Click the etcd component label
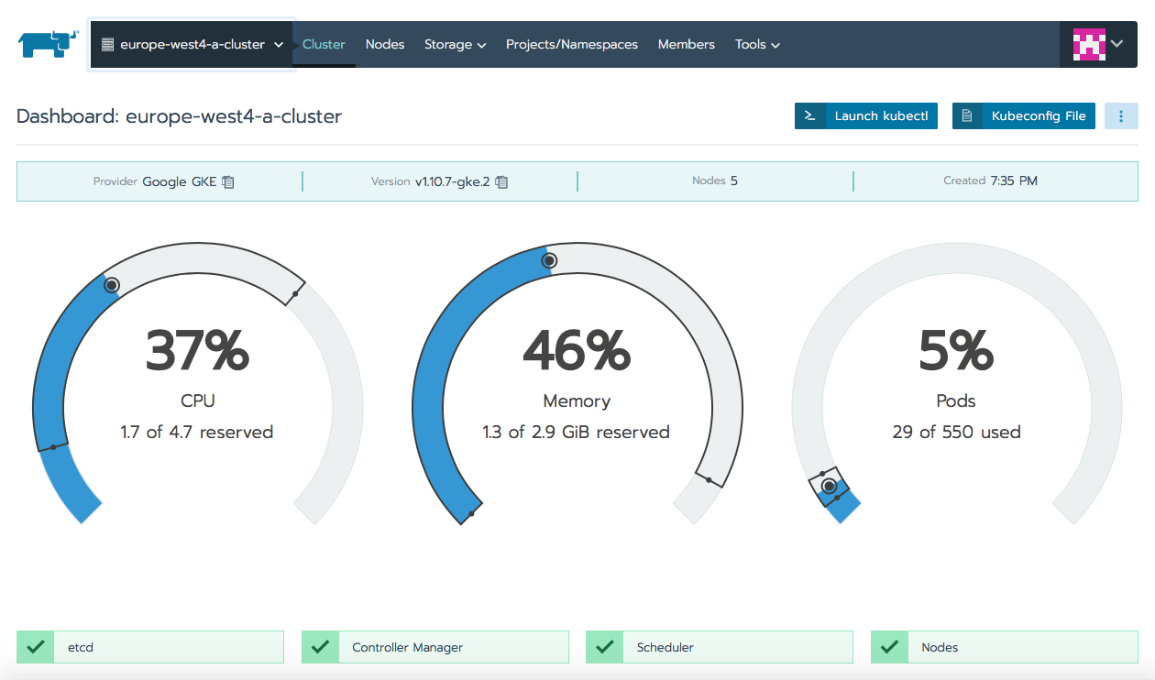The image size is (1155, 680). (x=81, y=647)
